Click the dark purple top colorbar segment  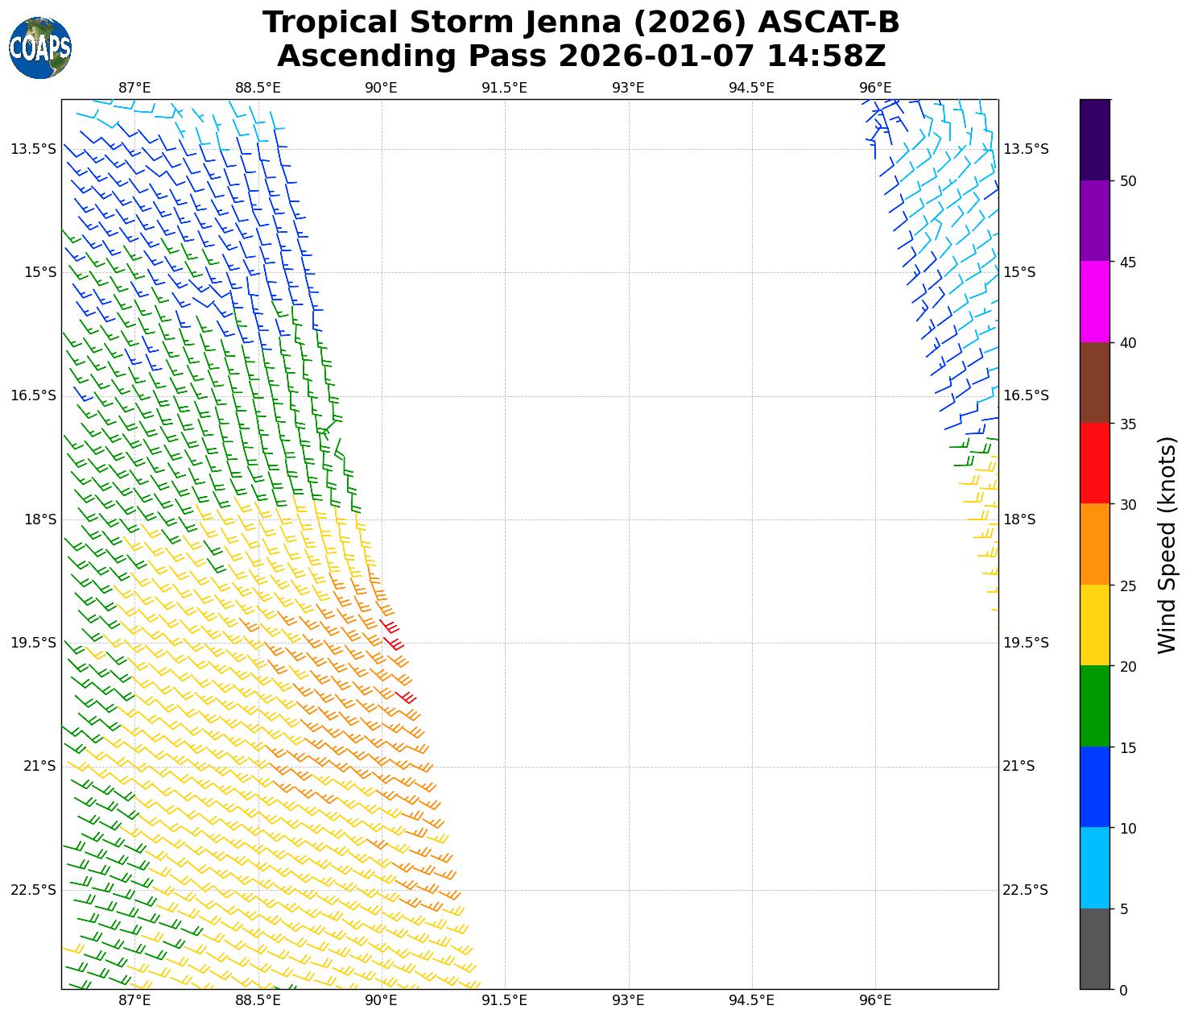[x=1094, y=139]
